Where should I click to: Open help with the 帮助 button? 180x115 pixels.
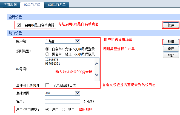(171, 55)
